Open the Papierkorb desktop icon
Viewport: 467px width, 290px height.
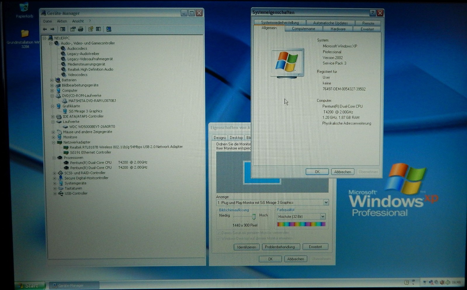click(x=24, y=11)
